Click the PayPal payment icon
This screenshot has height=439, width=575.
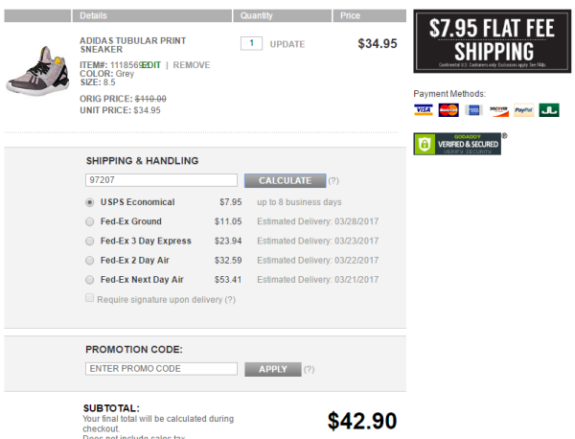(523, 110)
